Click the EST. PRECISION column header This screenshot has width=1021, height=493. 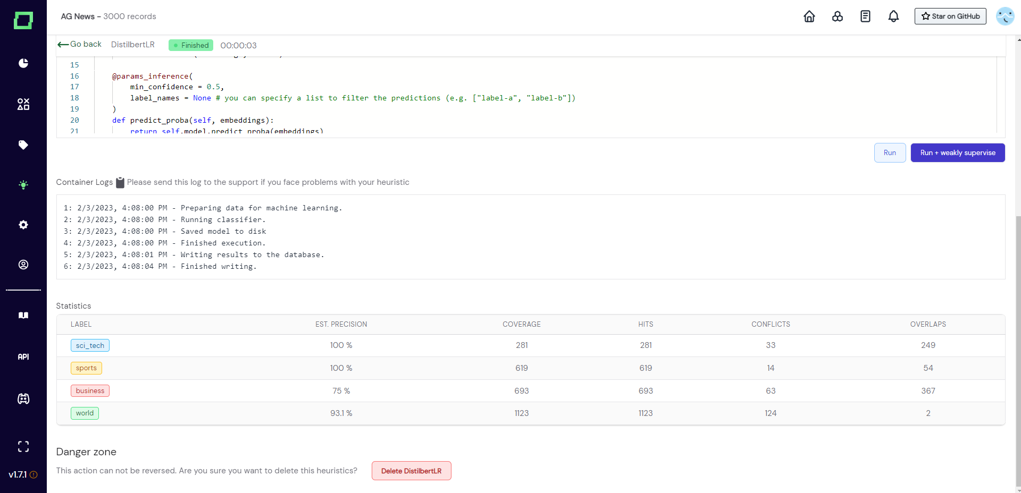point(341,324)
